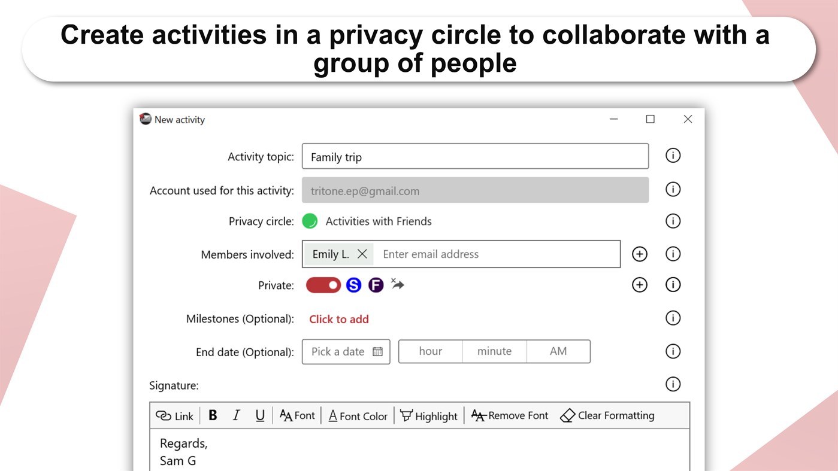The width and height of the screenshot is (838, 471).
Task: Click the plus button beside members involved
Action: [x=639, y=254]
